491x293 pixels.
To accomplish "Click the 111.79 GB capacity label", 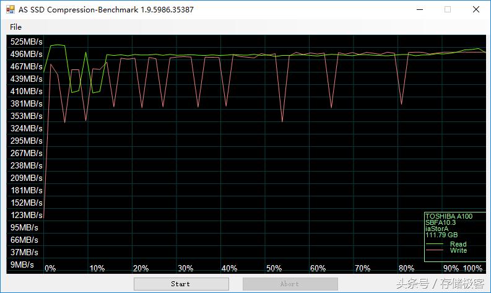I will click(x=441, y=235).
